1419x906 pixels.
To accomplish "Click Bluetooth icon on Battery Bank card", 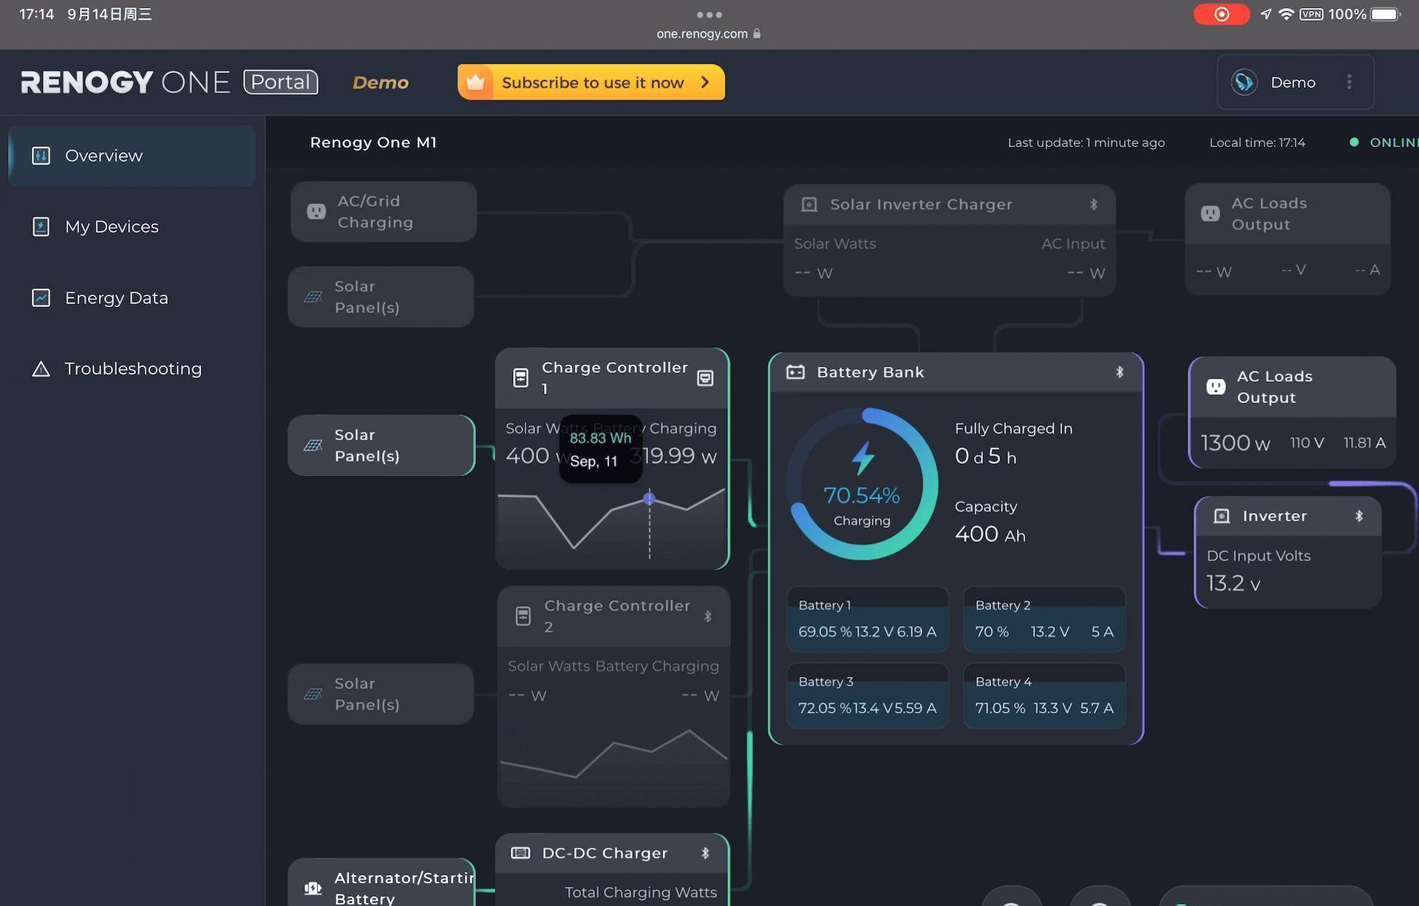I will (1120, 372).
